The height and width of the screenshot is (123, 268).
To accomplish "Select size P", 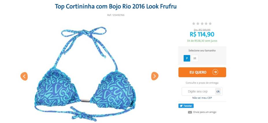I will pyautogui.click(x=187, y=58).
